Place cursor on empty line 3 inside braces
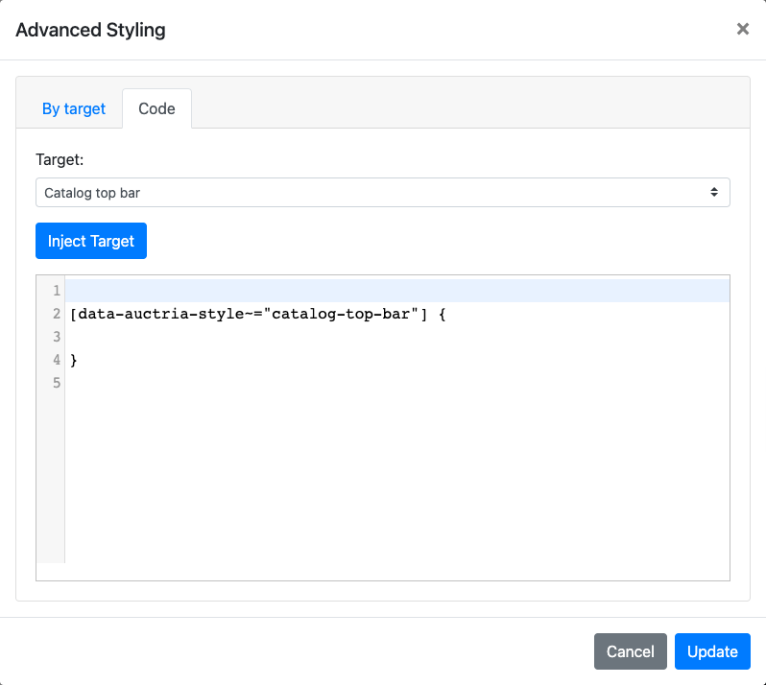Viewport: 766px width, 685px height. point(384,337)
